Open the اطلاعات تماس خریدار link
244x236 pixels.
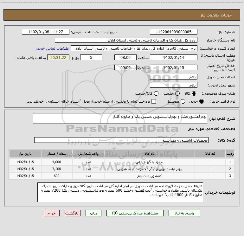point(52,48)
